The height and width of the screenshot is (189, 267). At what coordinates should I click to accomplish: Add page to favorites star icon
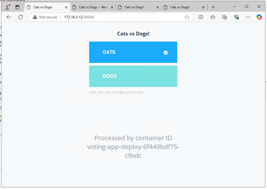[187, 17]
